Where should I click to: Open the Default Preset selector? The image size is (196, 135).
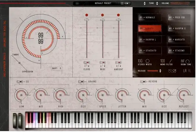102,3
